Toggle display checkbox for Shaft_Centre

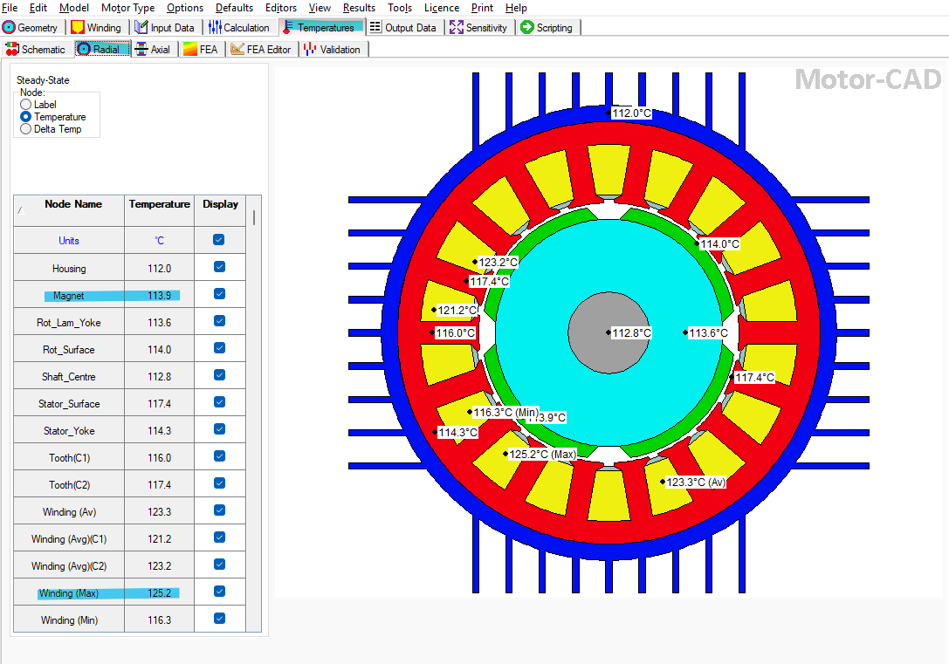[220, 375]
